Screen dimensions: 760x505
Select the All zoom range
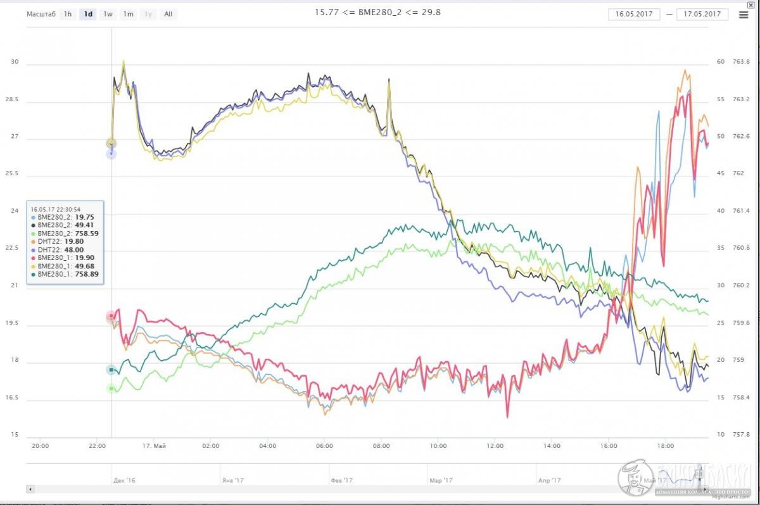point(168,14)
